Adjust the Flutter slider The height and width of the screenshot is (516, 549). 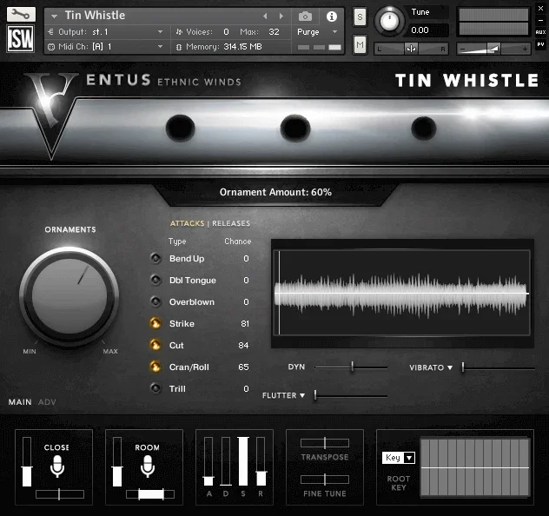[351, 395]
